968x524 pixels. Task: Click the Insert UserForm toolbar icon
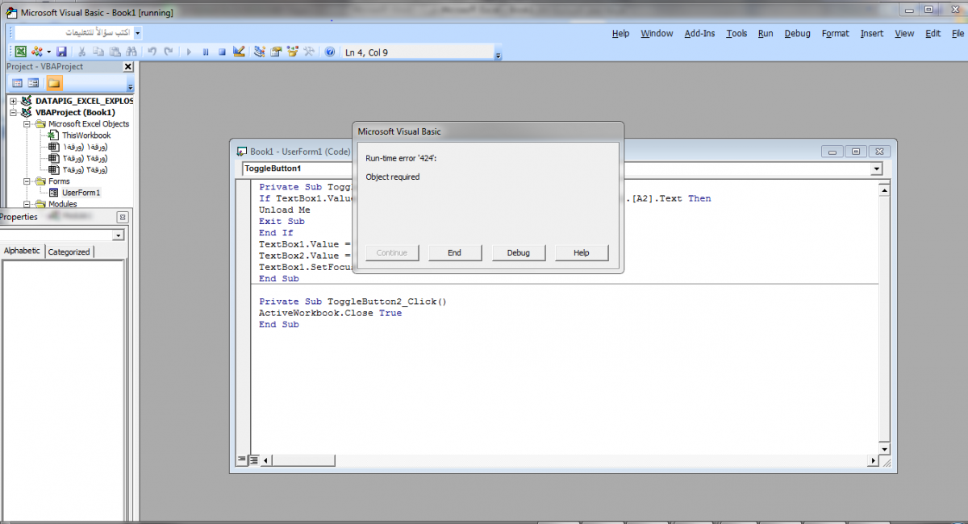click(36, 52)
